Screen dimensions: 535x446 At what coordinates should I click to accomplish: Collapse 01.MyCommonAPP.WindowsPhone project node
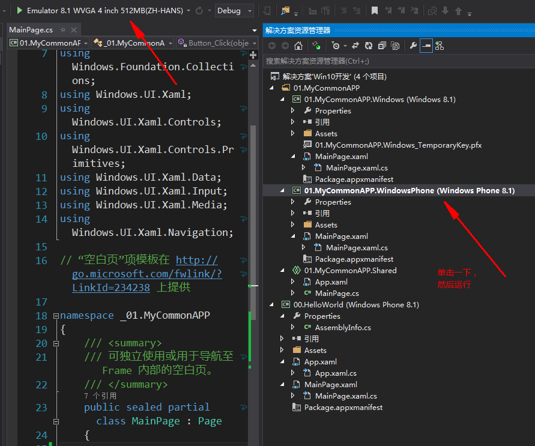tap(283, 191)
